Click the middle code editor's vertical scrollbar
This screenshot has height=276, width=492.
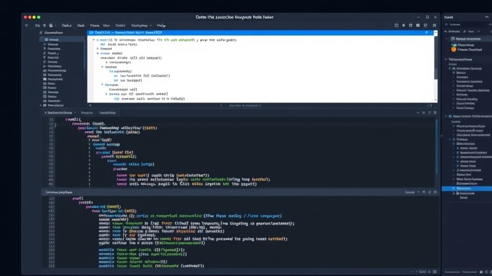[x=436, y=147]
